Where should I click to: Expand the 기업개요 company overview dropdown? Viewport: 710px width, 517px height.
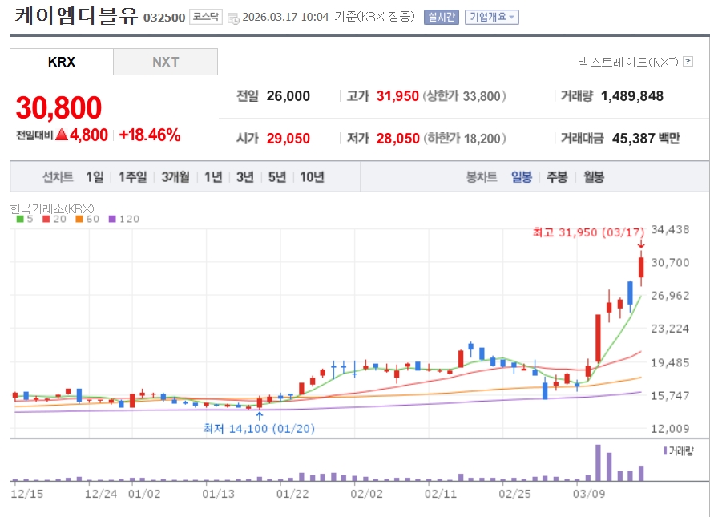[x=493, y=17]
